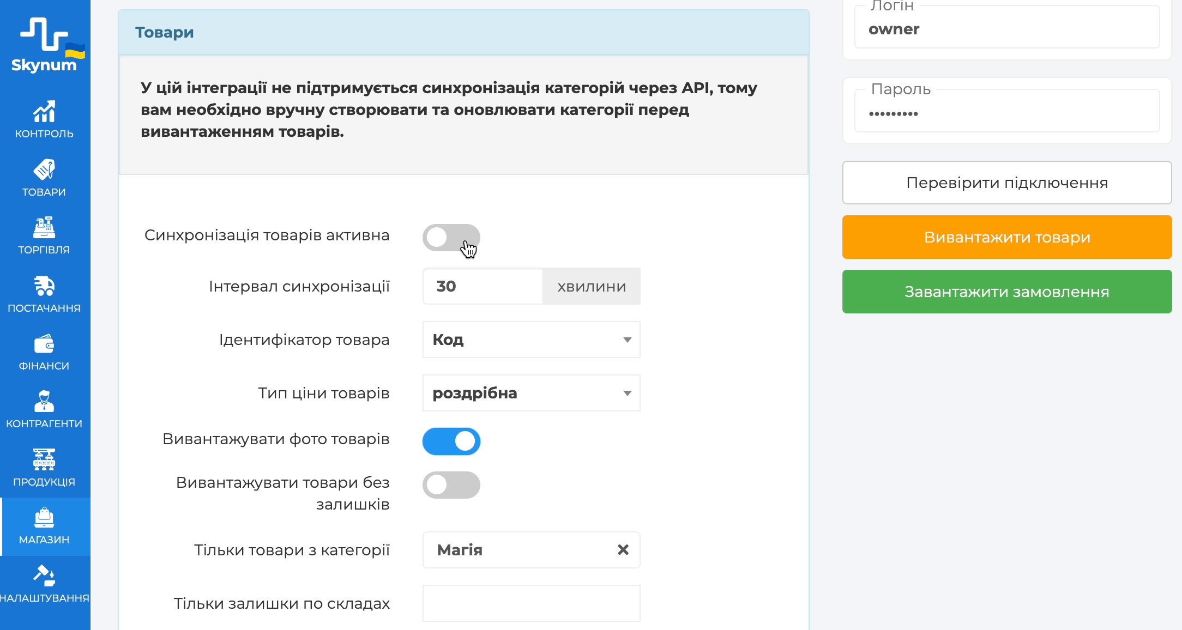Image resolution: width=1182 pixels, height=630 pixels.
Task: Open the Контроль chart icon
Action: 44,112
